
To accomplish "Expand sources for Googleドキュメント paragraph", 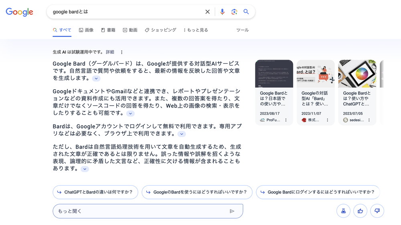I will 130,113.
